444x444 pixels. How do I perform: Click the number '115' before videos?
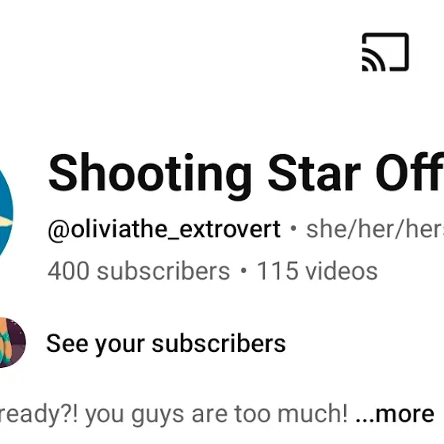pos(277,271)
